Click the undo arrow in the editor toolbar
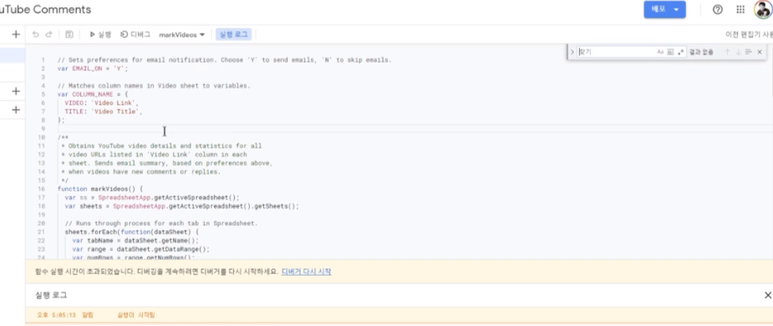 click(35, 34)
